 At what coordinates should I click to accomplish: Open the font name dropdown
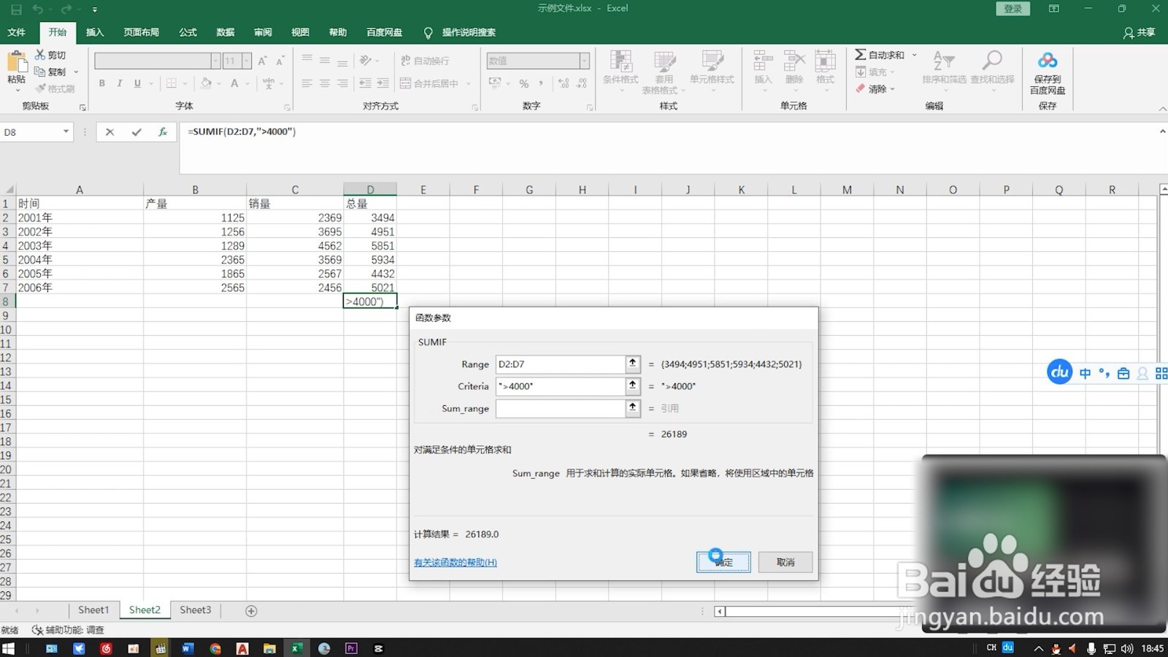click(x=215, y=61)
